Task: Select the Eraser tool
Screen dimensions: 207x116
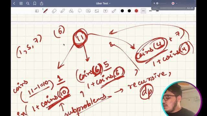Action: [x=54, y=11]
